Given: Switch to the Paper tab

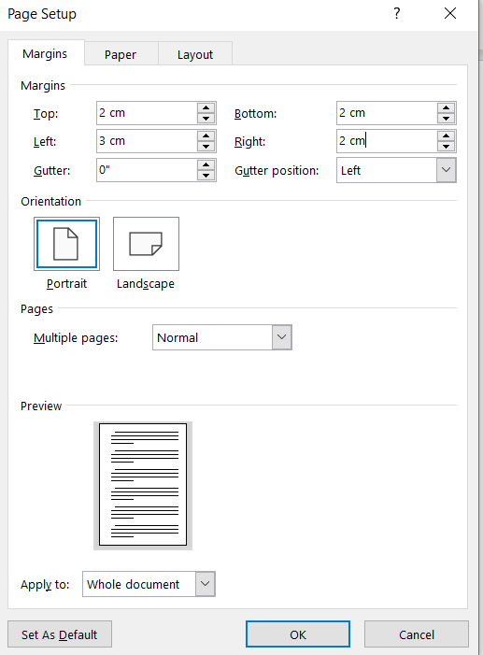Looking at the screenshot, I should (121, 54).
